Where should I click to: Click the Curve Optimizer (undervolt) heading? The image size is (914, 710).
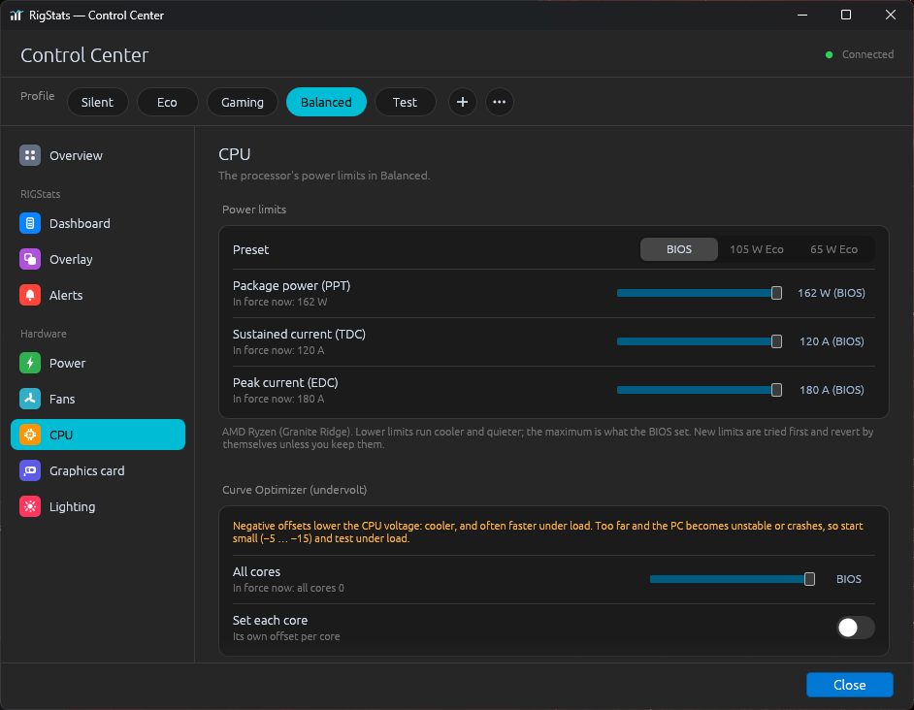point(294,490)
